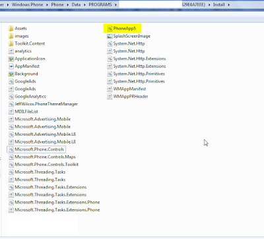
Task: Select Microsoft.Phone.Controls.Maps DLL icon
Action: pyautogui.click(x=11, y=157)
